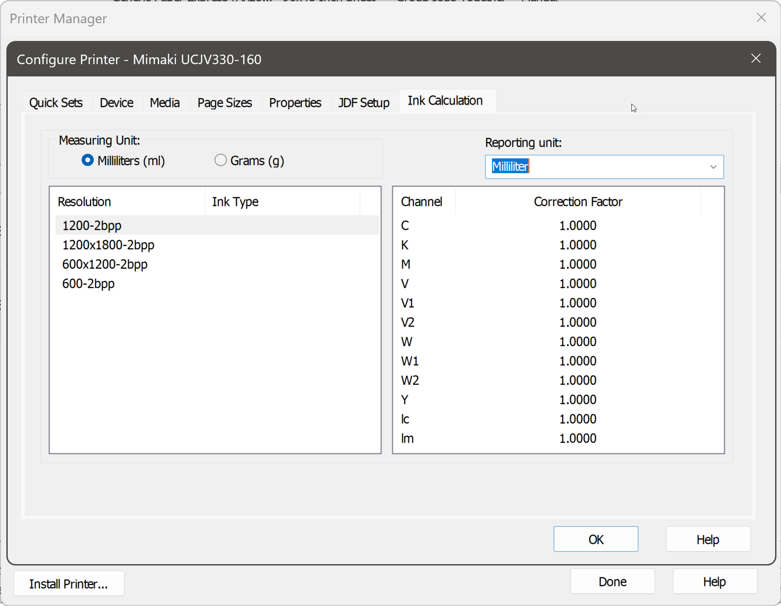Select the W1 channel row
Image resolution: width=781 pixels, height=606 pixels.
pyautogui.click(x=558, y=361)
